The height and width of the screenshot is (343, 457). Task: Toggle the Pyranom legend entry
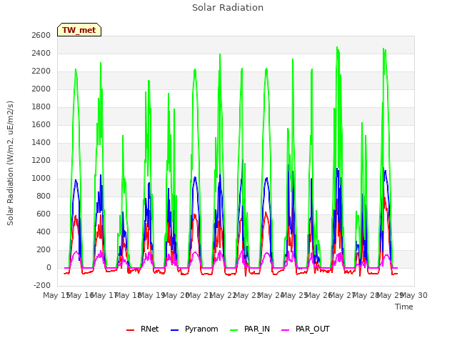coord(194,329)
